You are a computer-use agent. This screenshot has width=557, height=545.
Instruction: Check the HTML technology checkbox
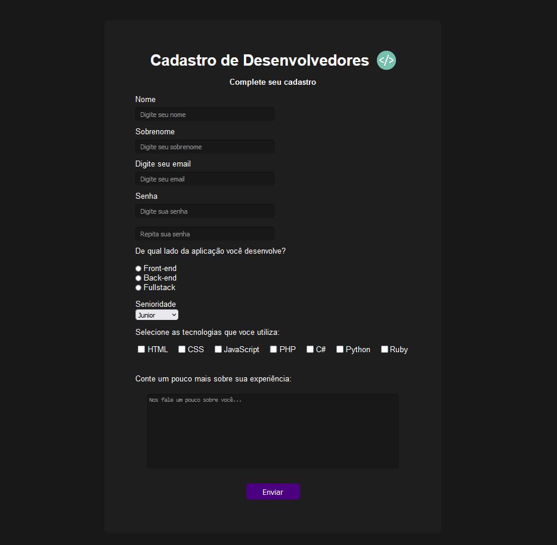tap(141, 349)
